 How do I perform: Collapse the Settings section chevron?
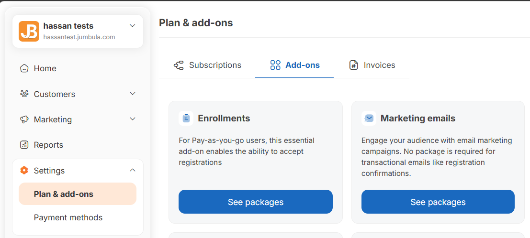[133, 170]
